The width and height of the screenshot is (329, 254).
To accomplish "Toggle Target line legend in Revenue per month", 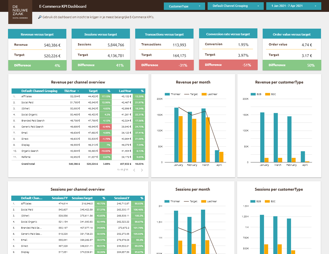I will coord(191,94).
